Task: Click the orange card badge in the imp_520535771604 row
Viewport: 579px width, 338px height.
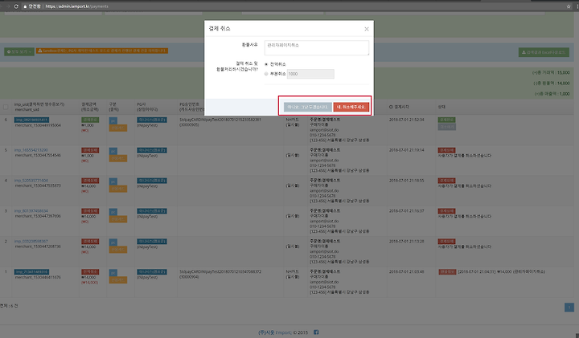Action: pos(118,189)
